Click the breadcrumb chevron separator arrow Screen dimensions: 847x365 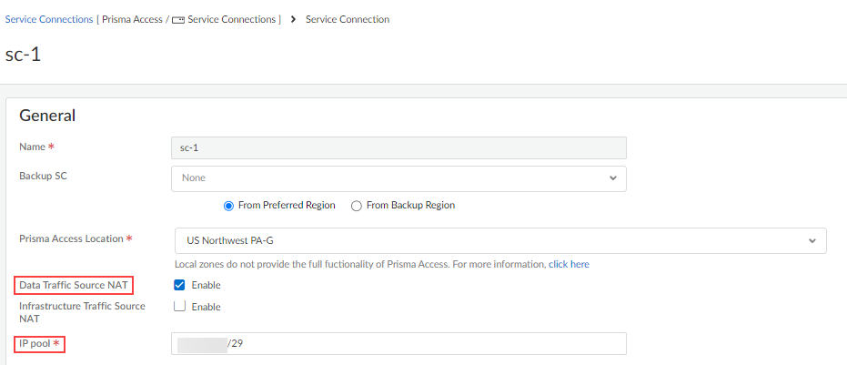(294, 19)
